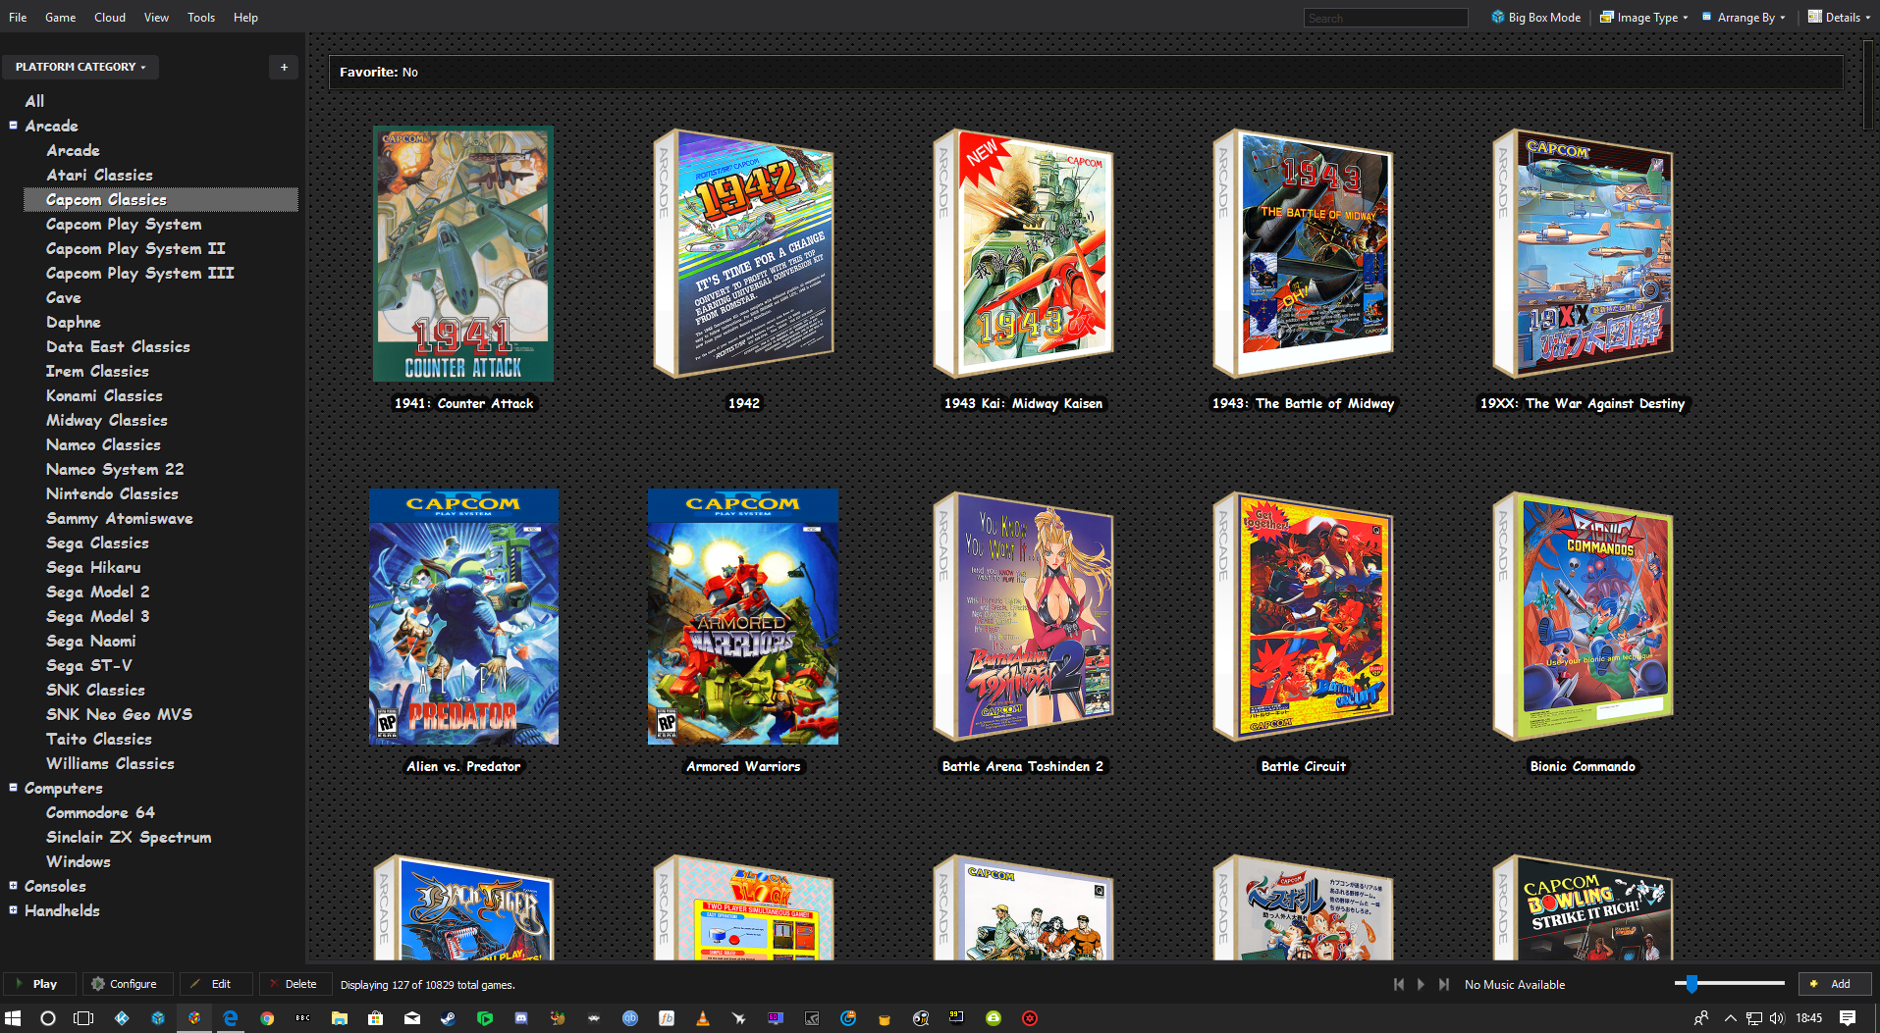Click the Add button with star icon
Viewport: 1880px width, 1033px height.
coord(1834,983)
